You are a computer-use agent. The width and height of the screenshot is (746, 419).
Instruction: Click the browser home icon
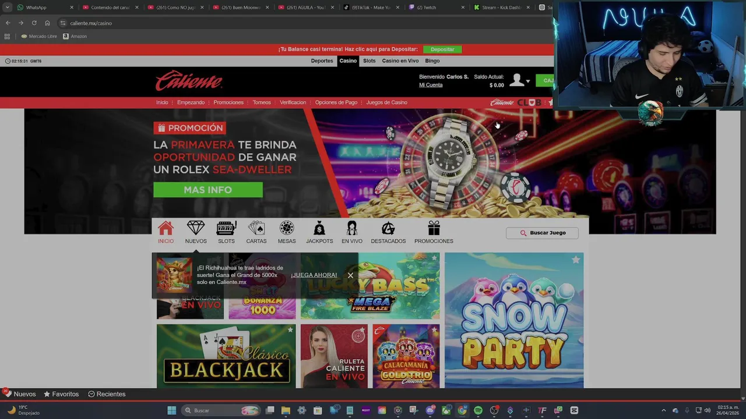tap(47, 23)
